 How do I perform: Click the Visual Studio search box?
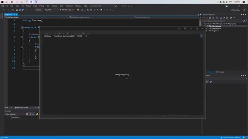coord(103,6)
